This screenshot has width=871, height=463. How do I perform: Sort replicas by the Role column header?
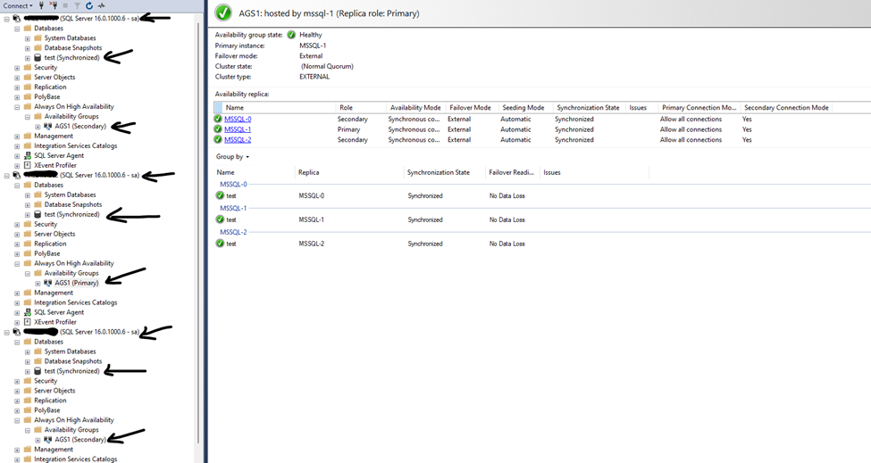[x=361, y=108]
